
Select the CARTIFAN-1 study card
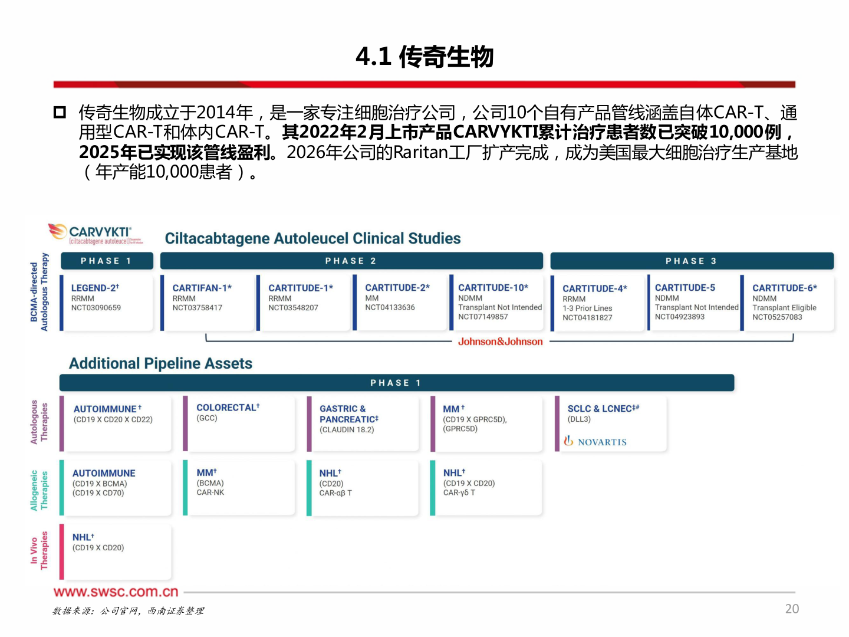point(207,302)
